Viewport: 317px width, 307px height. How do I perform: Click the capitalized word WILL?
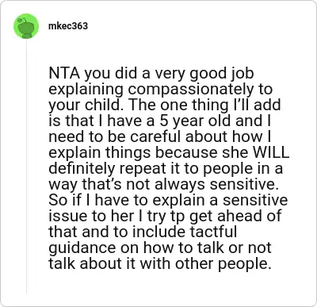point(271,152)
